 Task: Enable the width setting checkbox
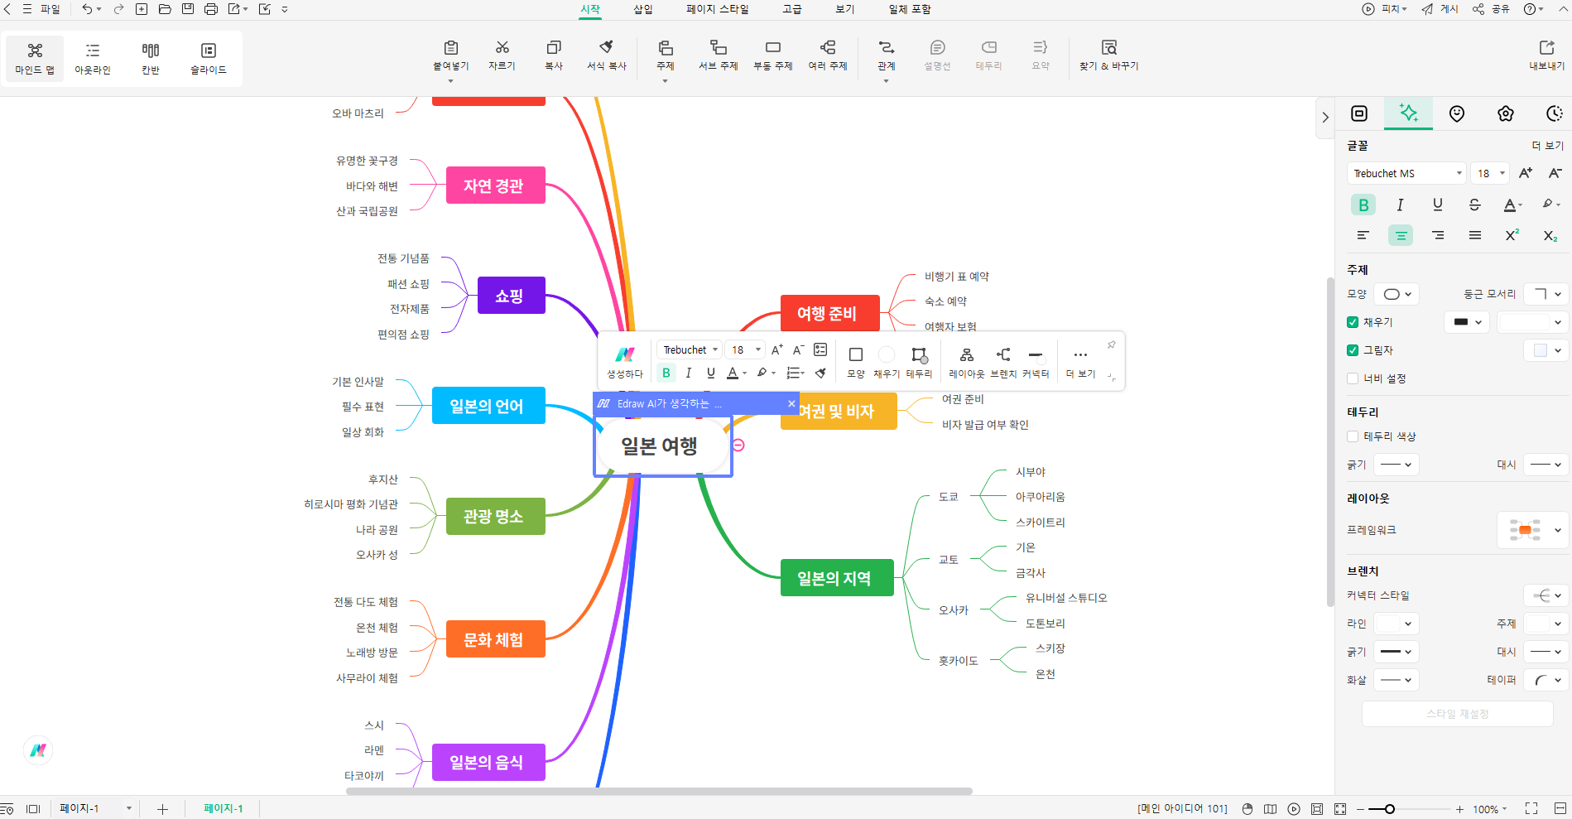(1353, 378)
